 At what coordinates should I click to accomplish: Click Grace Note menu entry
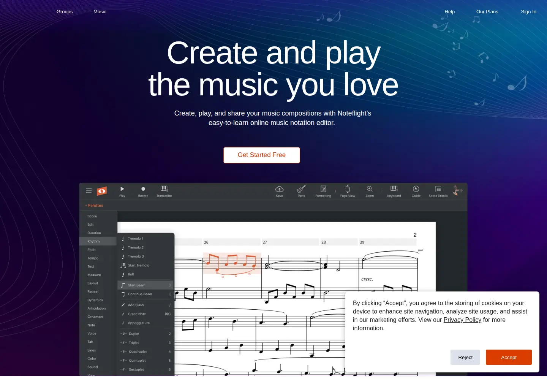tap(146, 314)
